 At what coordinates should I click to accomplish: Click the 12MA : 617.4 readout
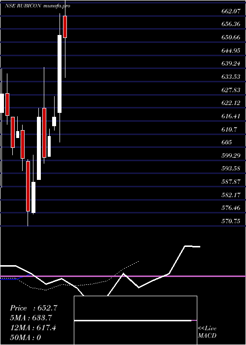tap(33, 328)
